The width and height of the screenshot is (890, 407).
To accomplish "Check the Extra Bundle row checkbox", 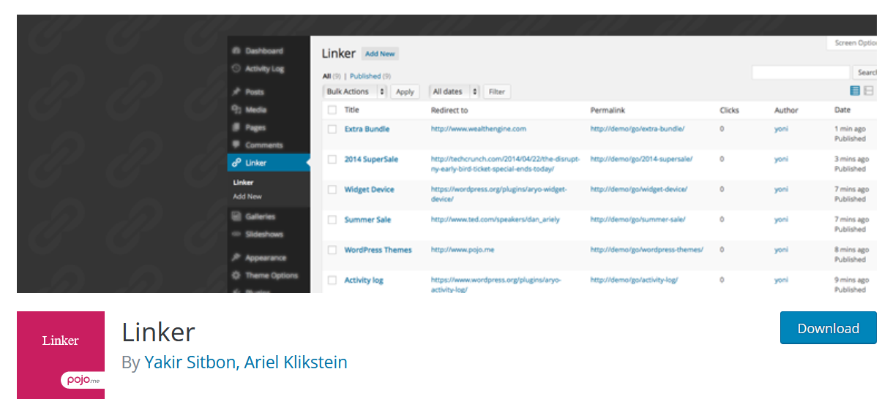I will 332,129.
